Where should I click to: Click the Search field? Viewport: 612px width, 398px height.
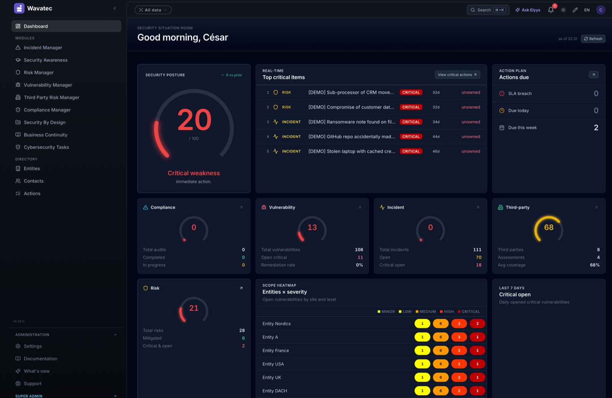coord(488,10)
